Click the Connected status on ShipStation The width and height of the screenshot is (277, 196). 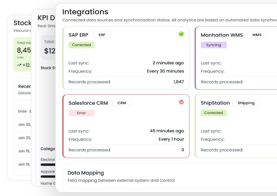(x=214, y=113)
